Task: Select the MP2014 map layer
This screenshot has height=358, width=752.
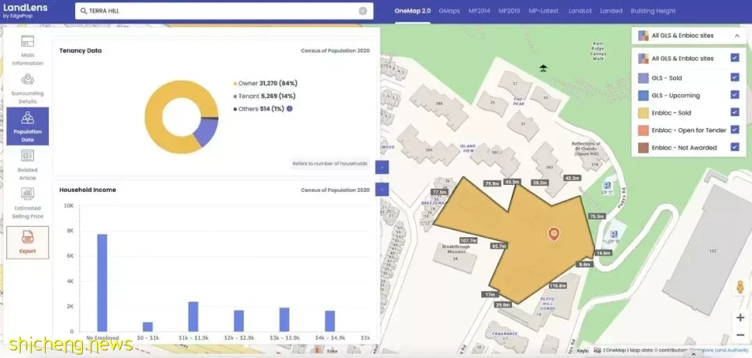Action: tap(479, 11)
